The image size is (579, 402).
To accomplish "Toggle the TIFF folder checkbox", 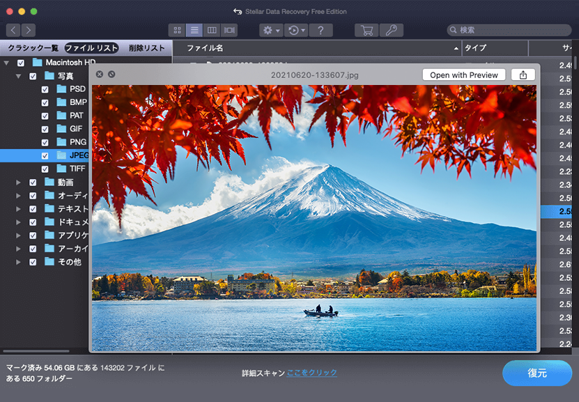I will (x=45, y=169).
